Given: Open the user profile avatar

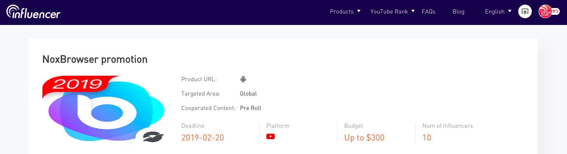Looking at the screenshot, I should 546,11.
